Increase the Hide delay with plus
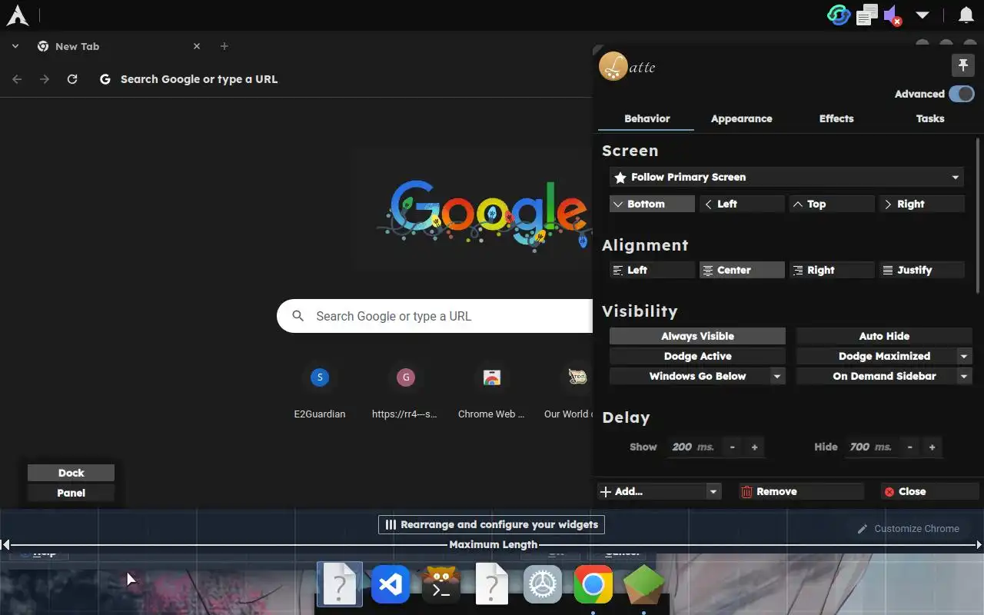 pyautogui.click(x=932, y=447)
